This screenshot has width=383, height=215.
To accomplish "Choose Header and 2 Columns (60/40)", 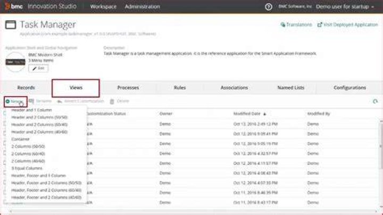I will pos(39,125).
